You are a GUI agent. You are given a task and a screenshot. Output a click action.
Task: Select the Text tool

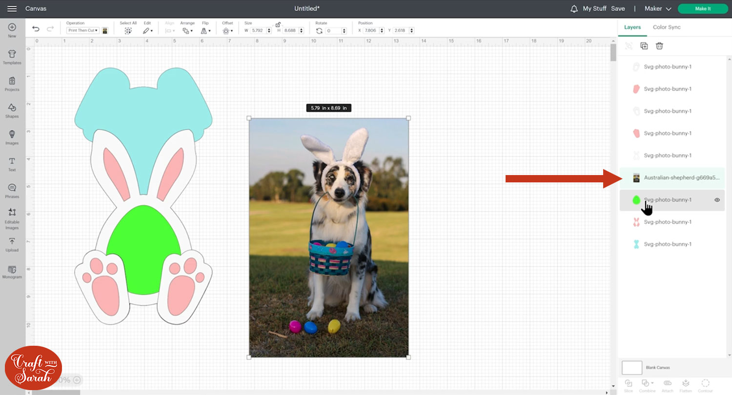click(12, 163)
